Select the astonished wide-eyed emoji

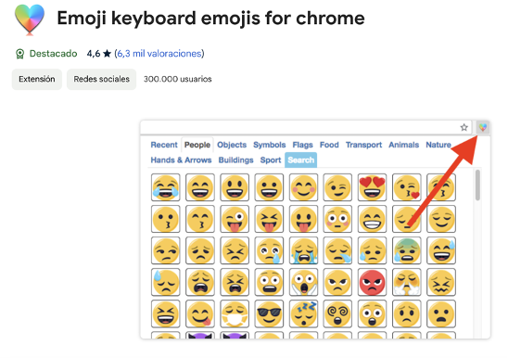tap(373, 313)
